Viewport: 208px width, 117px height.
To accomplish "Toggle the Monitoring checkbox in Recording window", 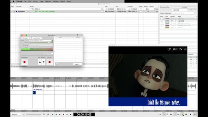I will click(22, 45).
